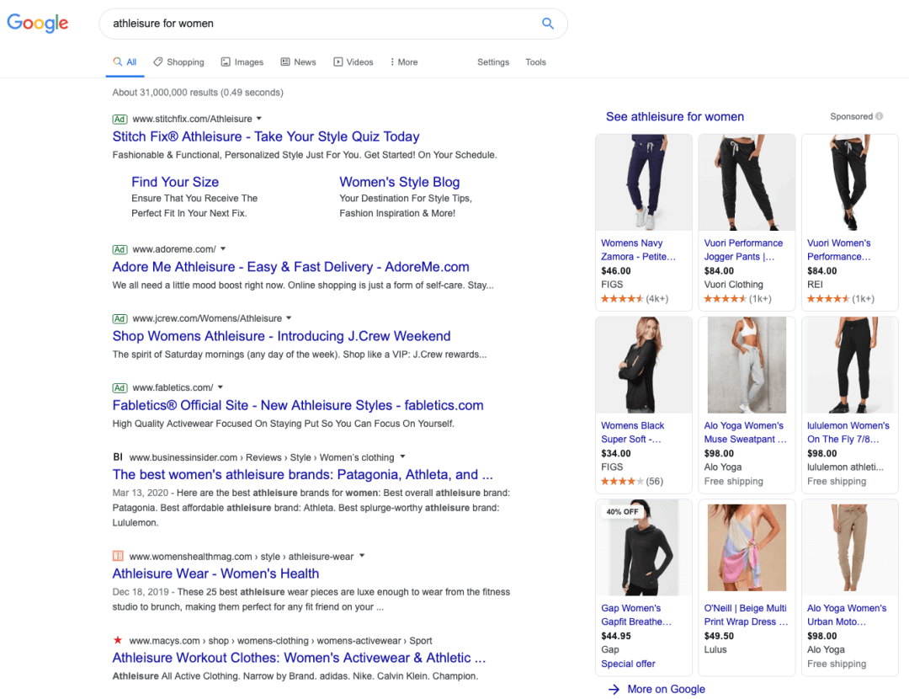Click the Business Insider BI favicon
This screenshot has height=699, width=909.
(118, 457)
